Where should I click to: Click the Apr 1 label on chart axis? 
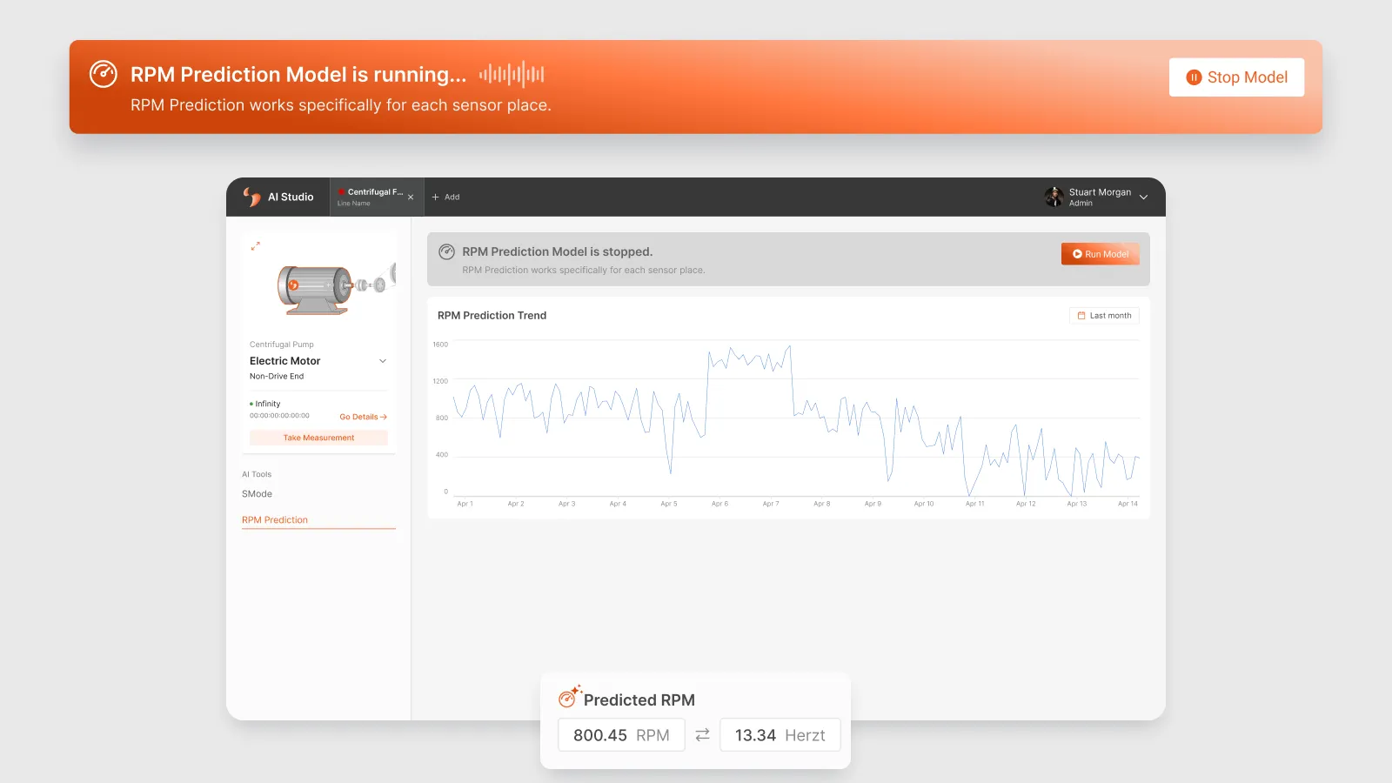point(465,504)
